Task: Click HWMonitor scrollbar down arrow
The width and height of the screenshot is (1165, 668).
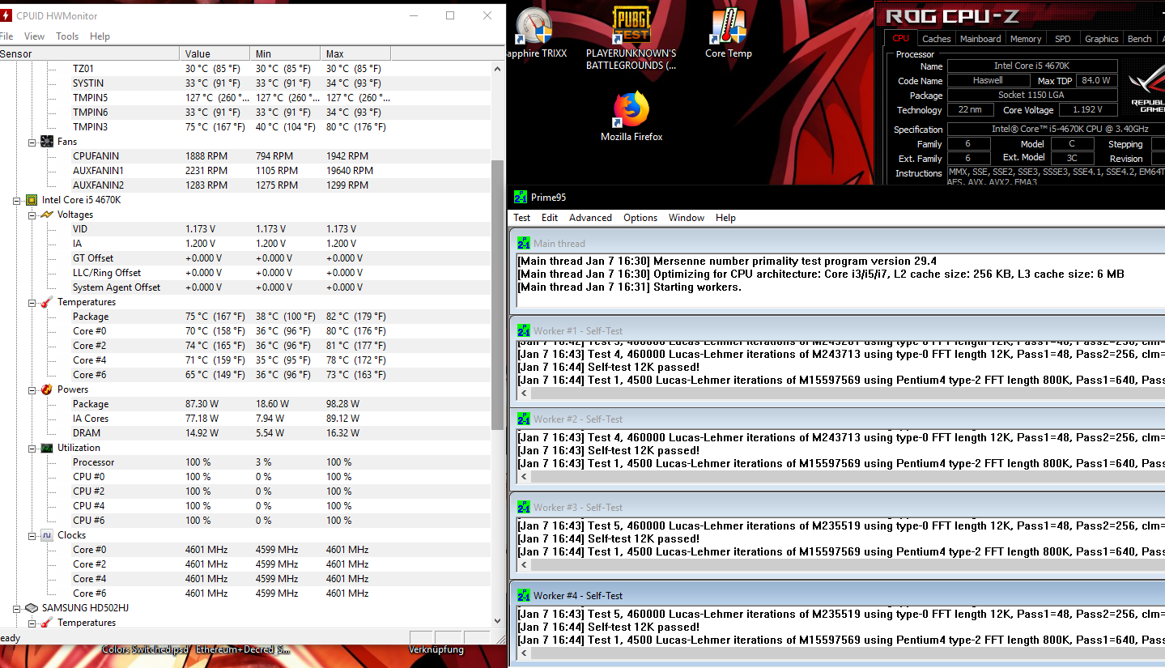Action: pyautogui.click(x=497, y=620)
